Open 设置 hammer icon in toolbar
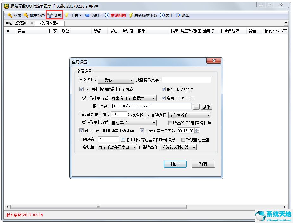This screenshot has width=293, height=223. coord(50,15)
